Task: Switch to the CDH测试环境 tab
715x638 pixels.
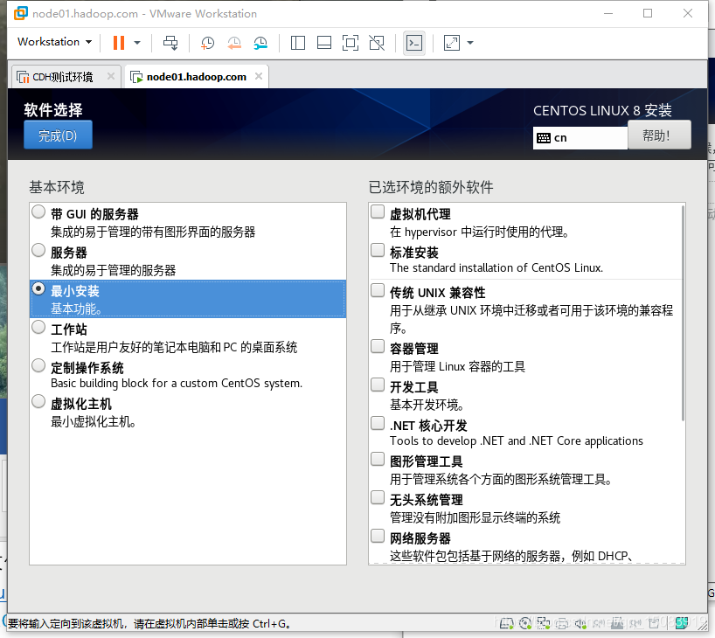Action: [x=66, y=77]
